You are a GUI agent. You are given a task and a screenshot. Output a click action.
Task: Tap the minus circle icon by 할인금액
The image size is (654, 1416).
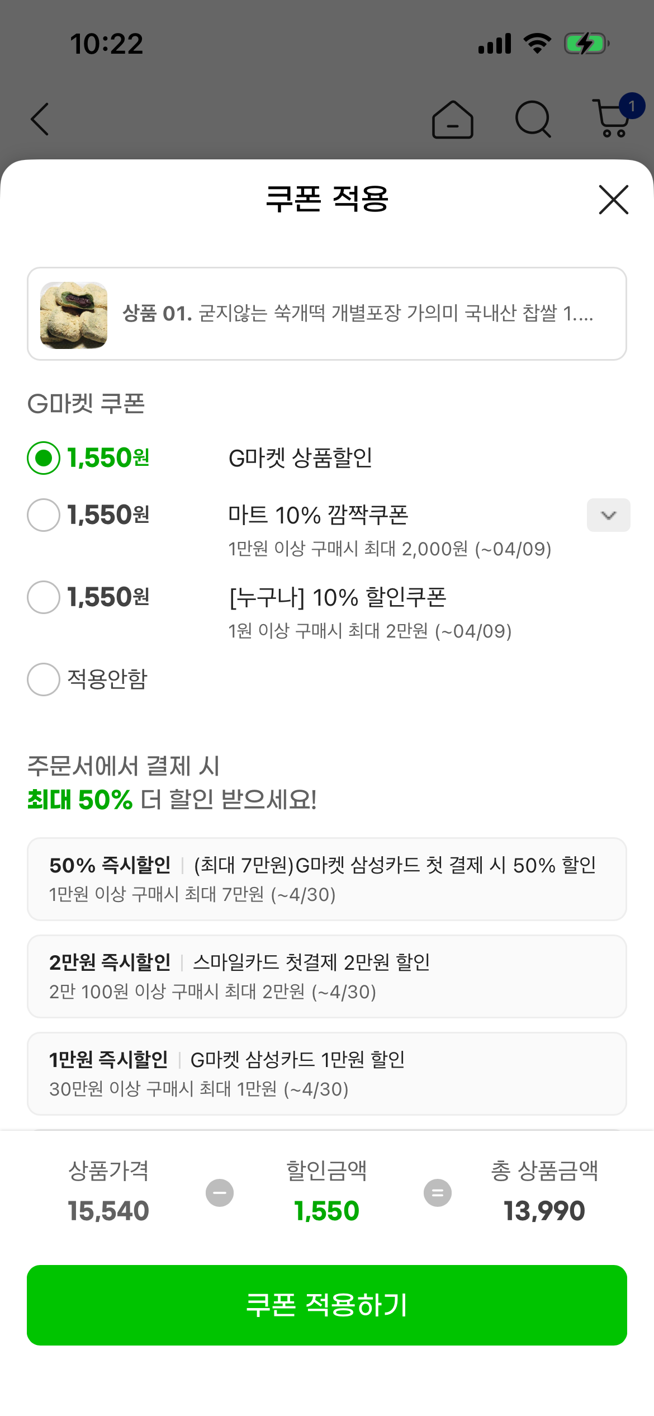(x=220, y=1193)
